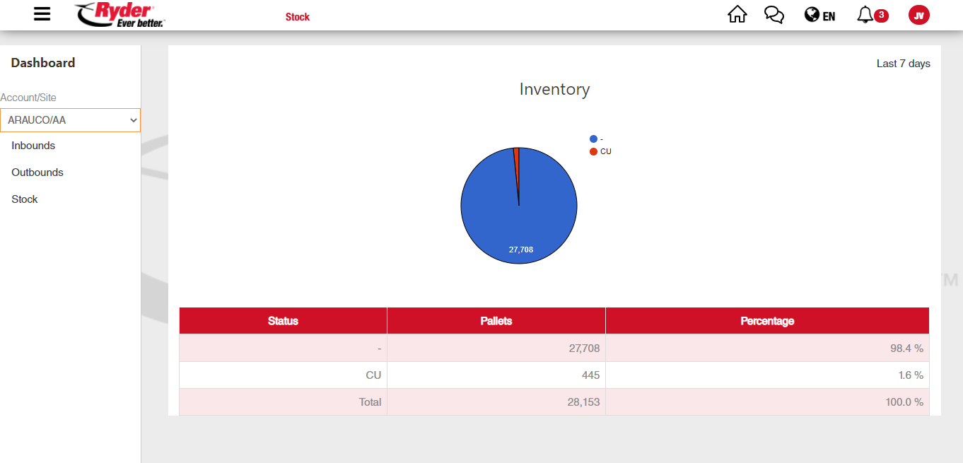
Task: Click the Last 7 days label
Action: (903, 64)
